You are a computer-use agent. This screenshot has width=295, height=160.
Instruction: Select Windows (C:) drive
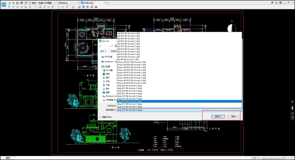[110, 96]
